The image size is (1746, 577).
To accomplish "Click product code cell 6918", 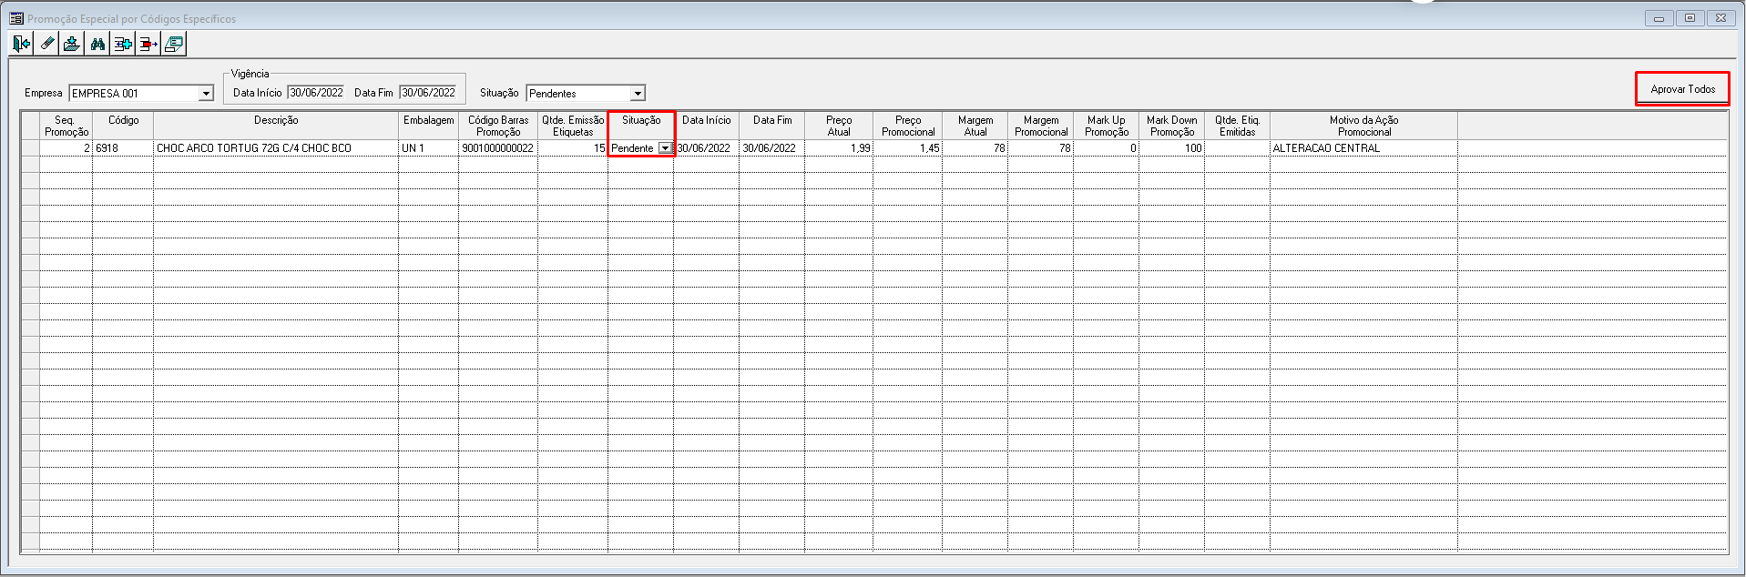I will coord(123,147).
